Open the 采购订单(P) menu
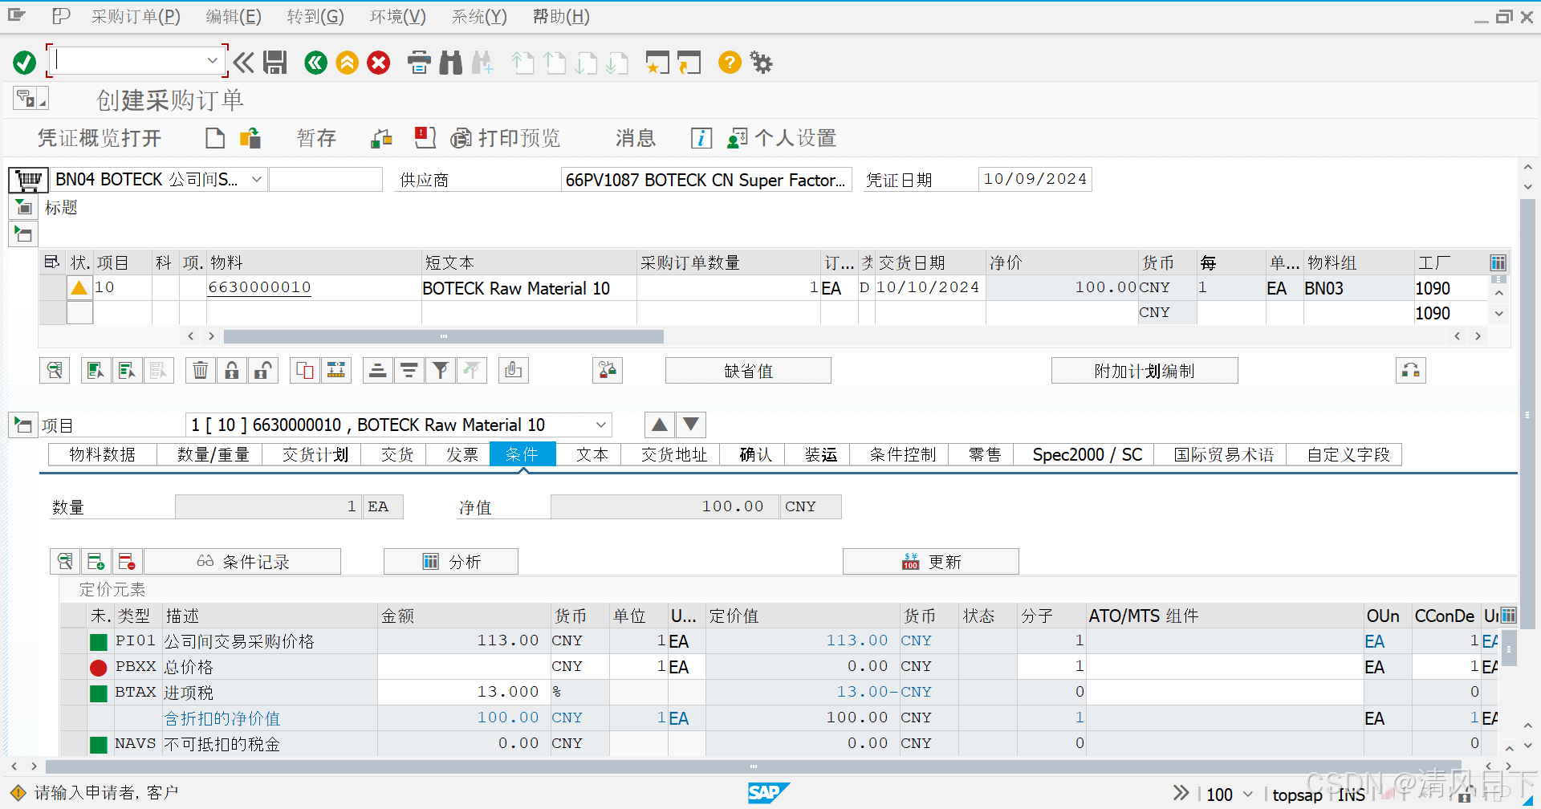The image size is (1541, 809). coord(136,16)
